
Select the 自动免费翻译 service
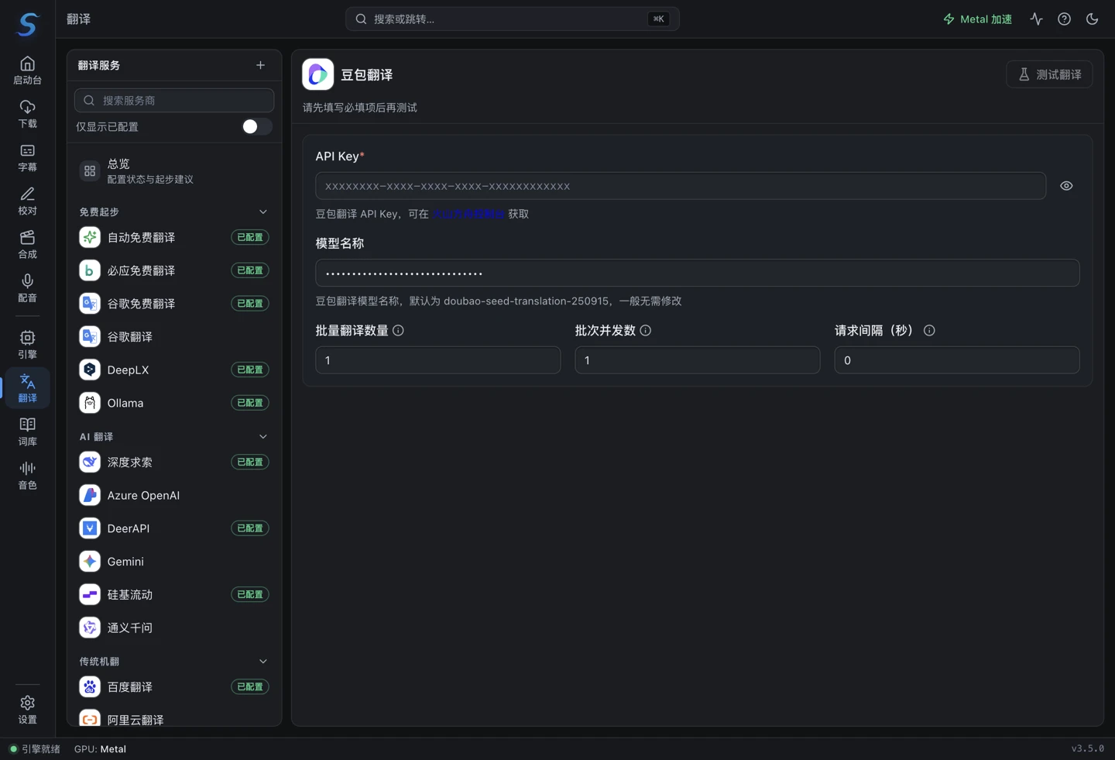[x=174, y=237]
